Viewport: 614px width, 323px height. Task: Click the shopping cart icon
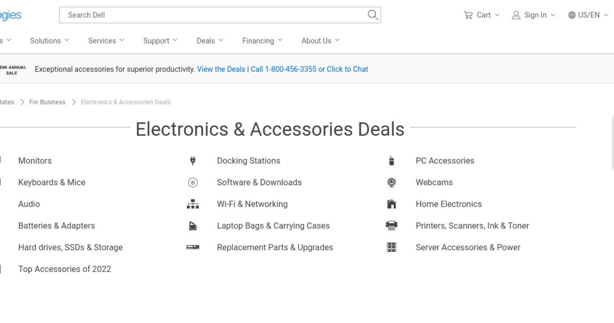pyautogui.click(x=468, y=15)
